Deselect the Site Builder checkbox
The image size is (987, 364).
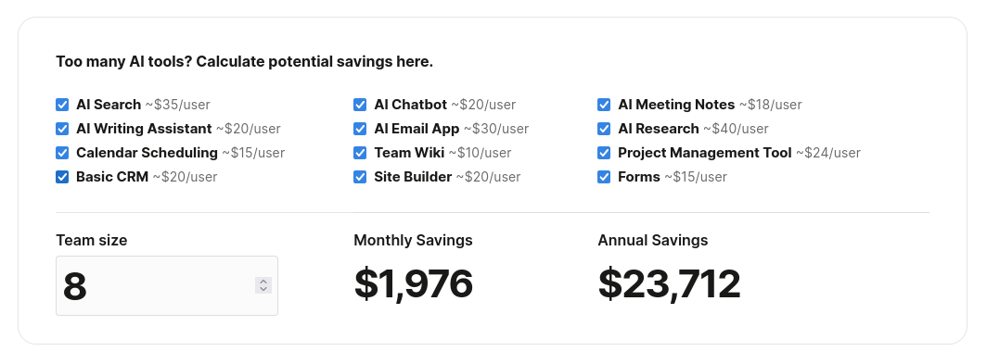(x=359, y=177)
